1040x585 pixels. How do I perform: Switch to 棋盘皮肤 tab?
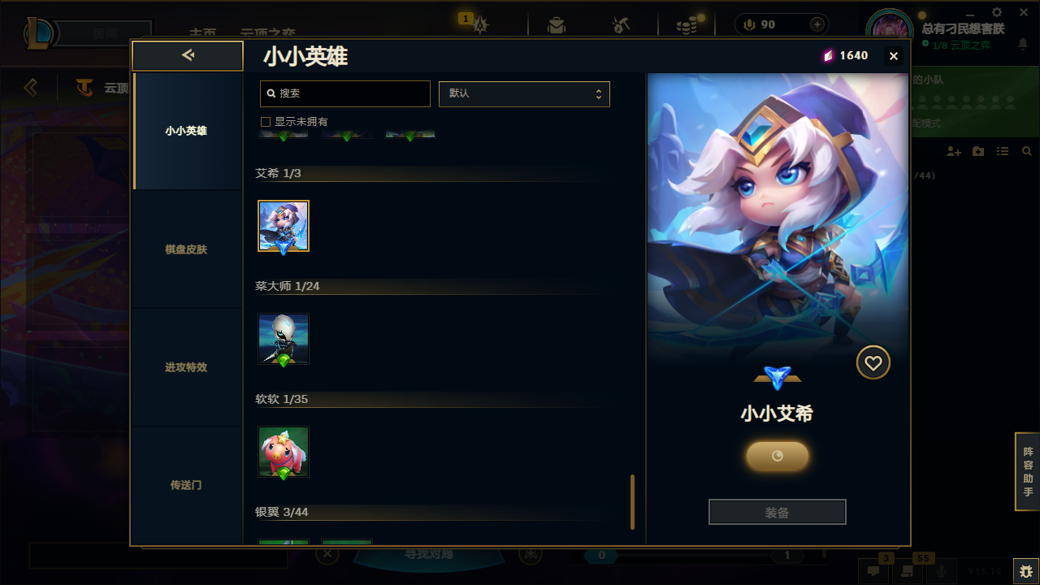click(186, 249)
